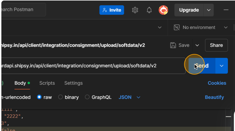Click the Share button
Viewport: 235px width, 131px height.
pos(216,45)
